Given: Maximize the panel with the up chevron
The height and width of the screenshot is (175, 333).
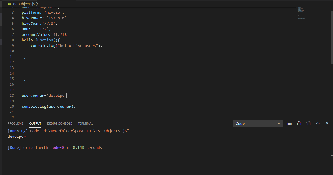Looking at the screenshot, I should tap(318, 123).
